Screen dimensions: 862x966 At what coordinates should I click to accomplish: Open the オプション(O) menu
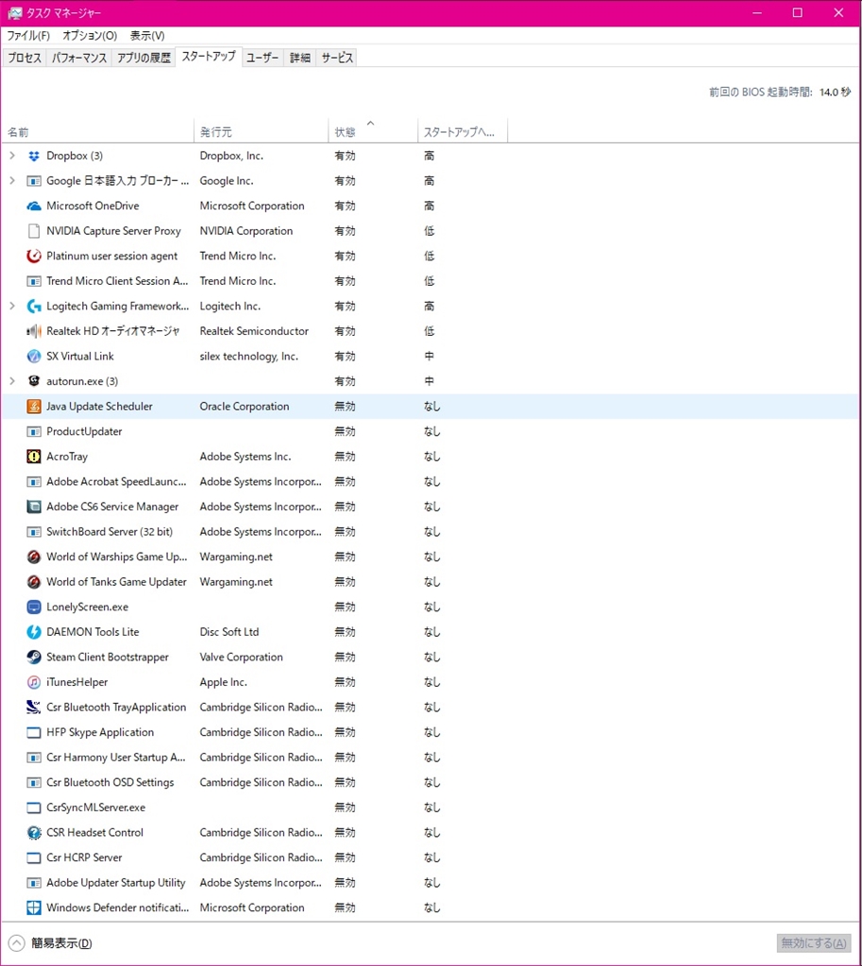pos(90,36)
